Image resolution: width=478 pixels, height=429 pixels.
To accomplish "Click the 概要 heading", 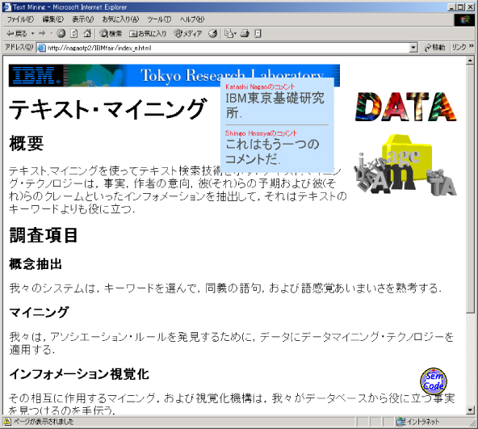I will (x=26, y=144).
